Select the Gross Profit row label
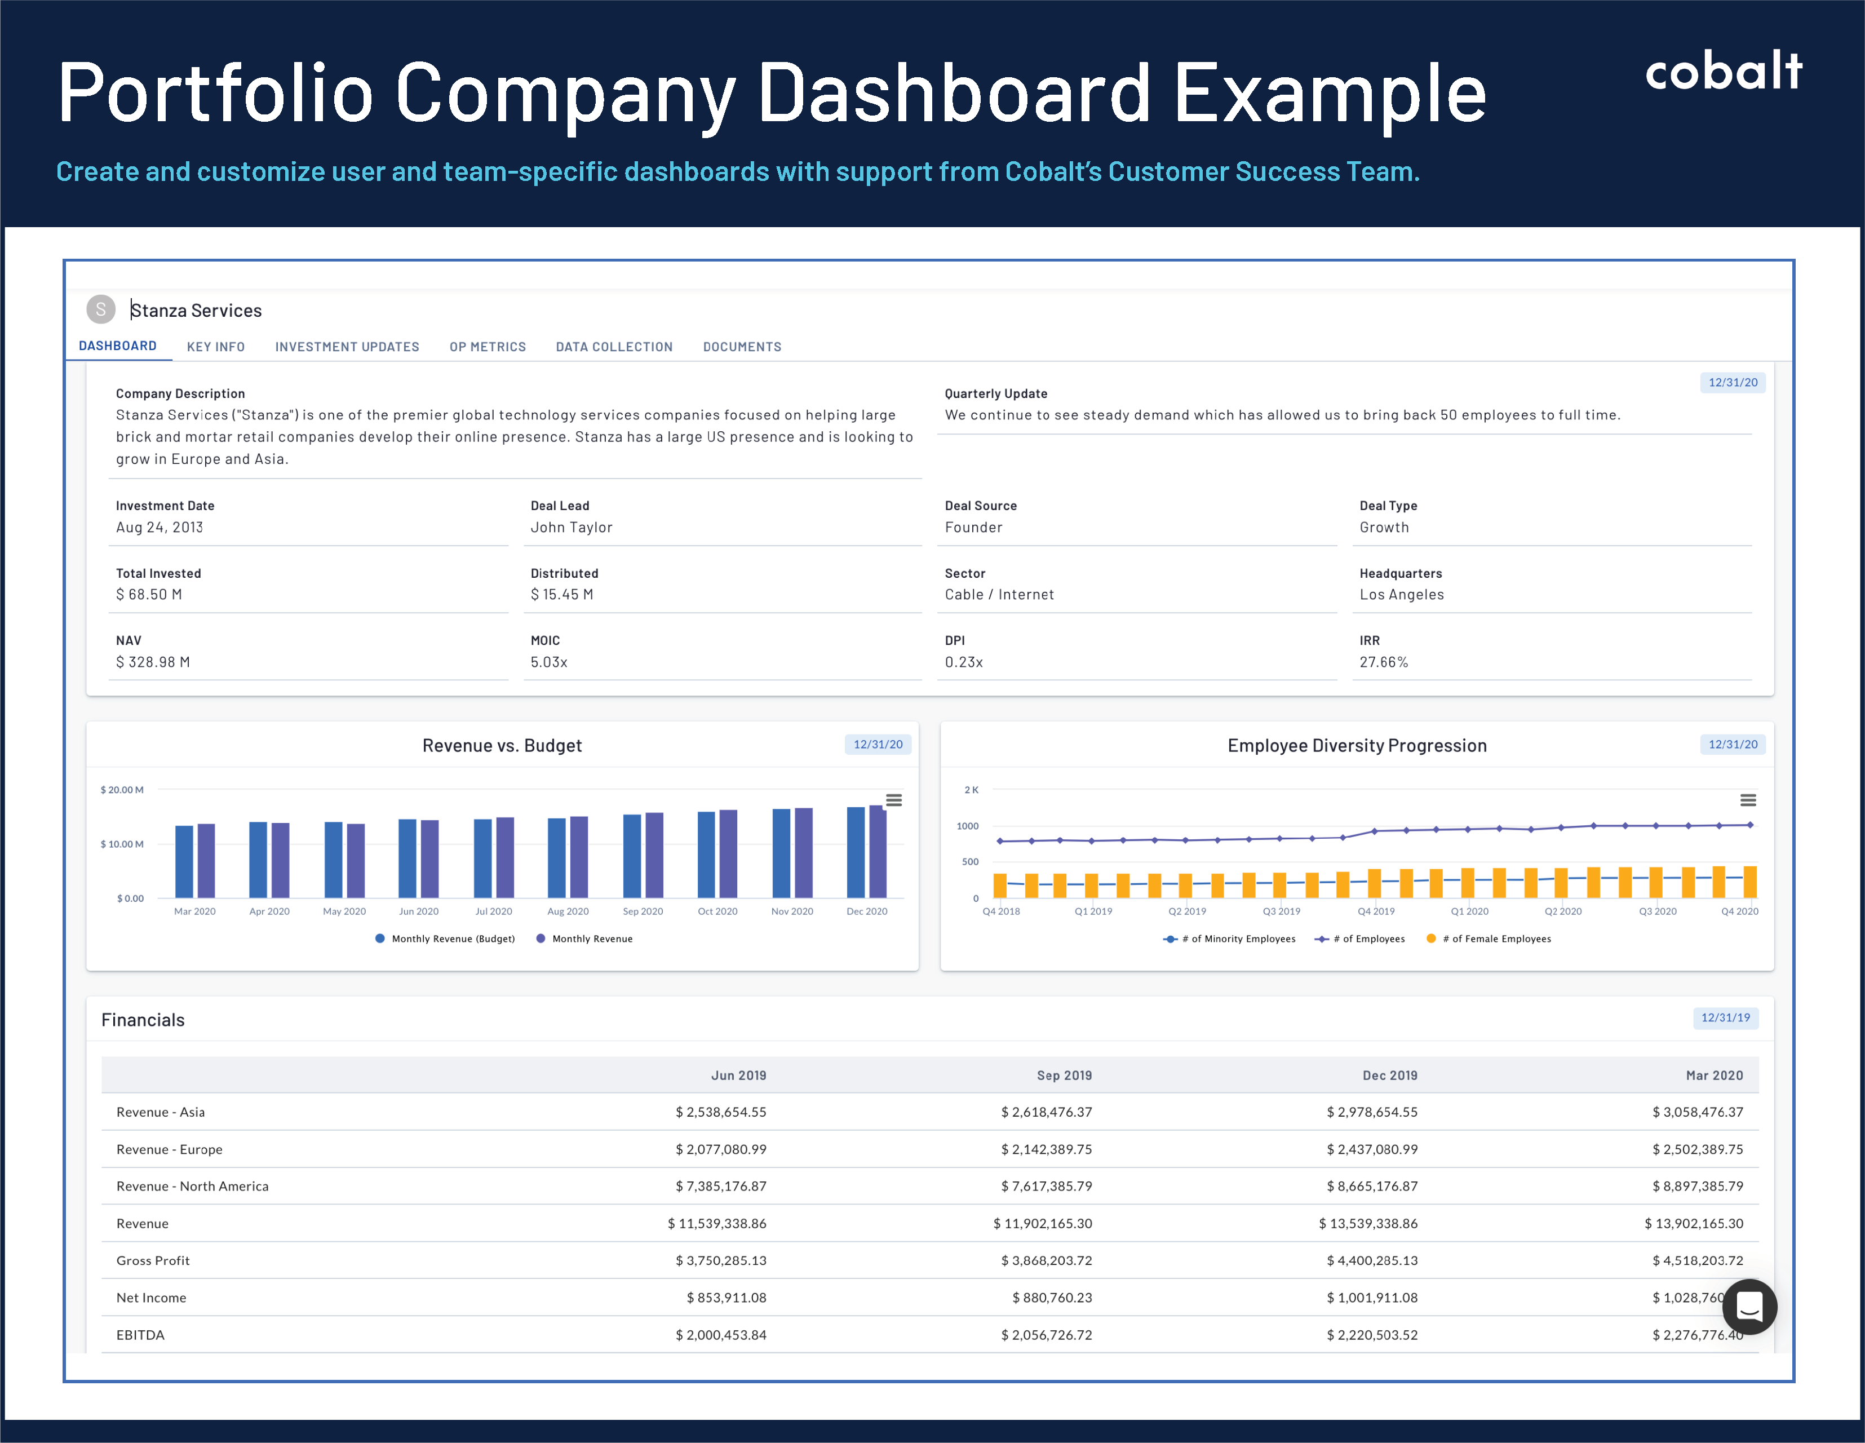 click(x=153, y=1260)
